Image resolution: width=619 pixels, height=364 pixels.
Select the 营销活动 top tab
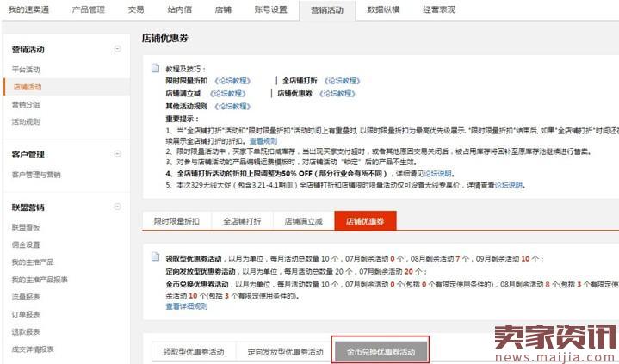point(327,10)
